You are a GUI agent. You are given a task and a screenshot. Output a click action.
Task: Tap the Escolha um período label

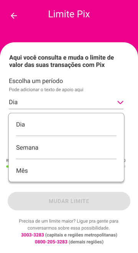(x=36, y=81)
